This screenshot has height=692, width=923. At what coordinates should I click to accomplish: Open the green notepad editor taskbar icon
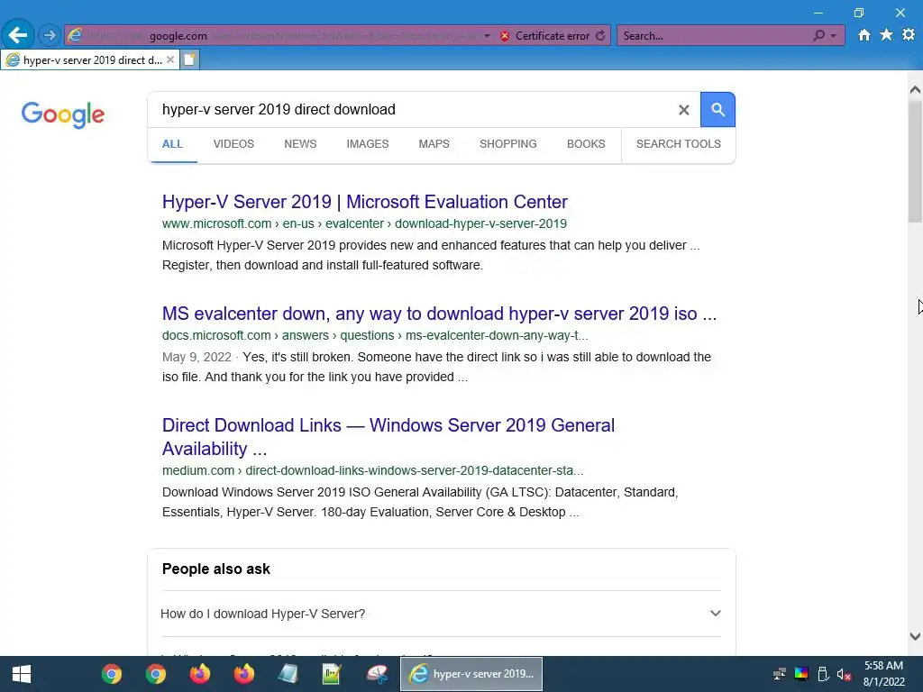tap(332, 674)
